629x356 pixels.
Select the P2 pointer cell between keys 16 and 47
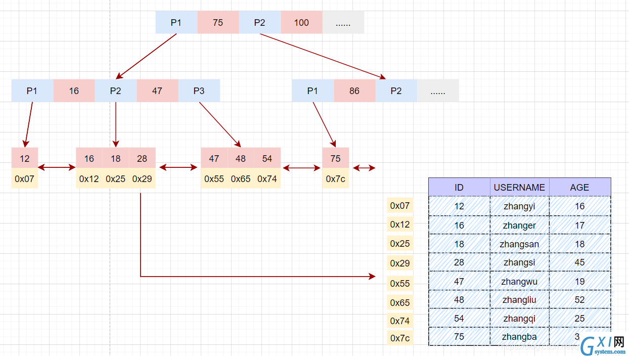tap(116, 91)
